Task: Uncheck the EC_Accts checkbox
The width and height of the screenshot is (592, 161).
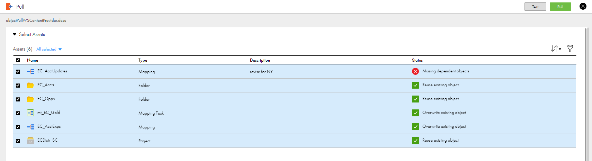Action: (18, 86)
